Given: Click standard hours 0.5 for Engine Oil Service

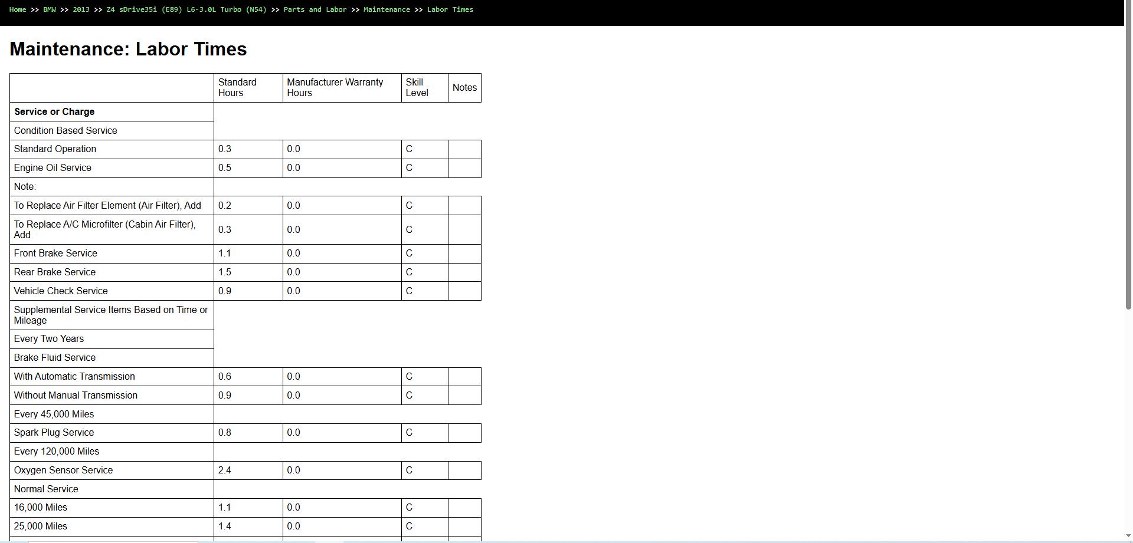Looking at the screenshot, I should 248,168.
